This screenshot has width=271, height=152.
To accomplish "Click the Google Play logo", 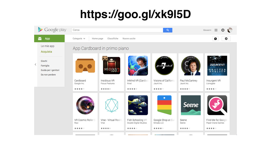I will pos(52,30).
